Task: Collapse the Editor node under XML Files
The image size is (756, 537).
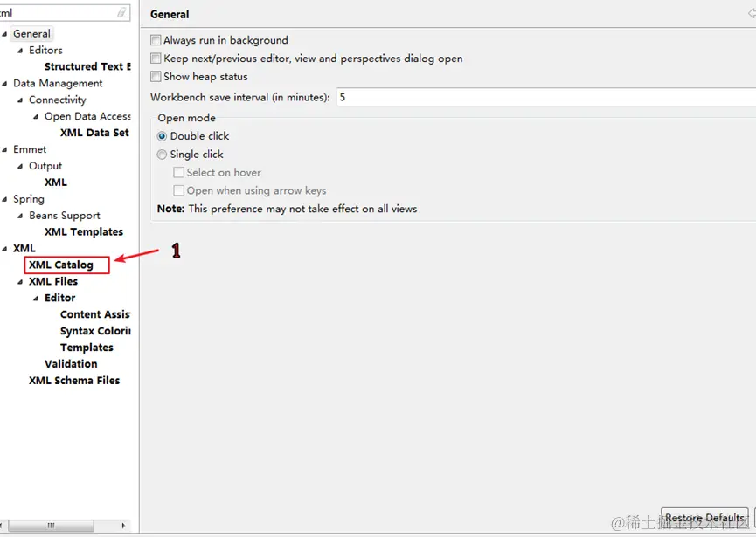Action: pos(36,299)
